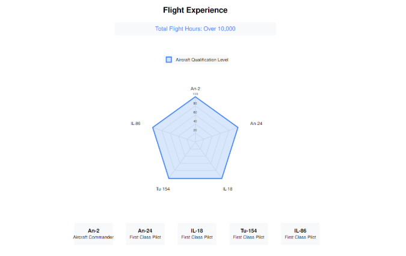The image size is (406, 256).
Task: Click the Total Flight Hours banner
Action: (195, 29)
